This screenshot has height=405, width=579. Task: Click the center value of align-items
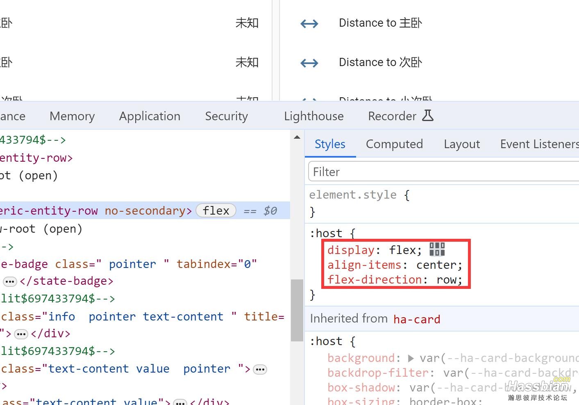click(x=436, y=265)
